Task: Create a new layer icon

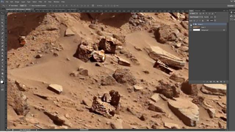Action: tap(221, 82)
